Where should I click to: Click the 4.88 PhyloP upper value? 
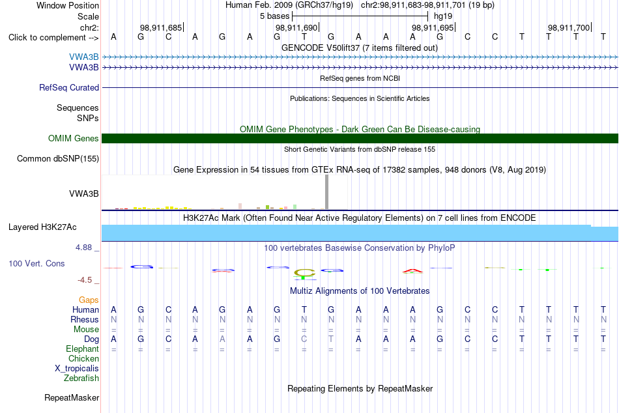83,248
